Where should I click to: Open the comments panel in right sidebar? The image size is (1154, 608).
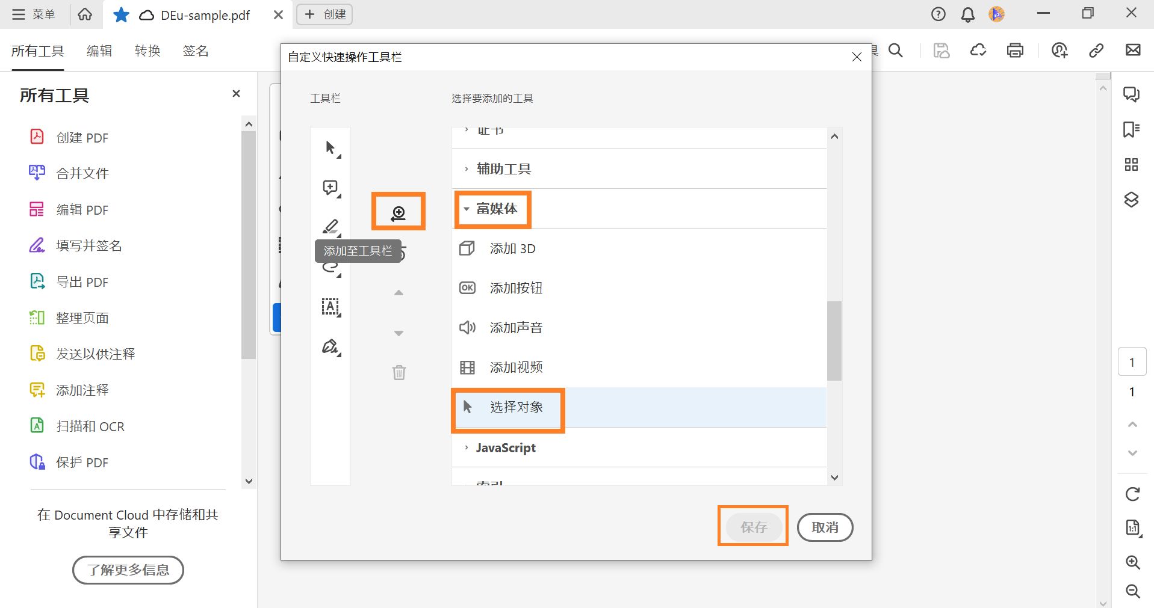click(1132, 94)
